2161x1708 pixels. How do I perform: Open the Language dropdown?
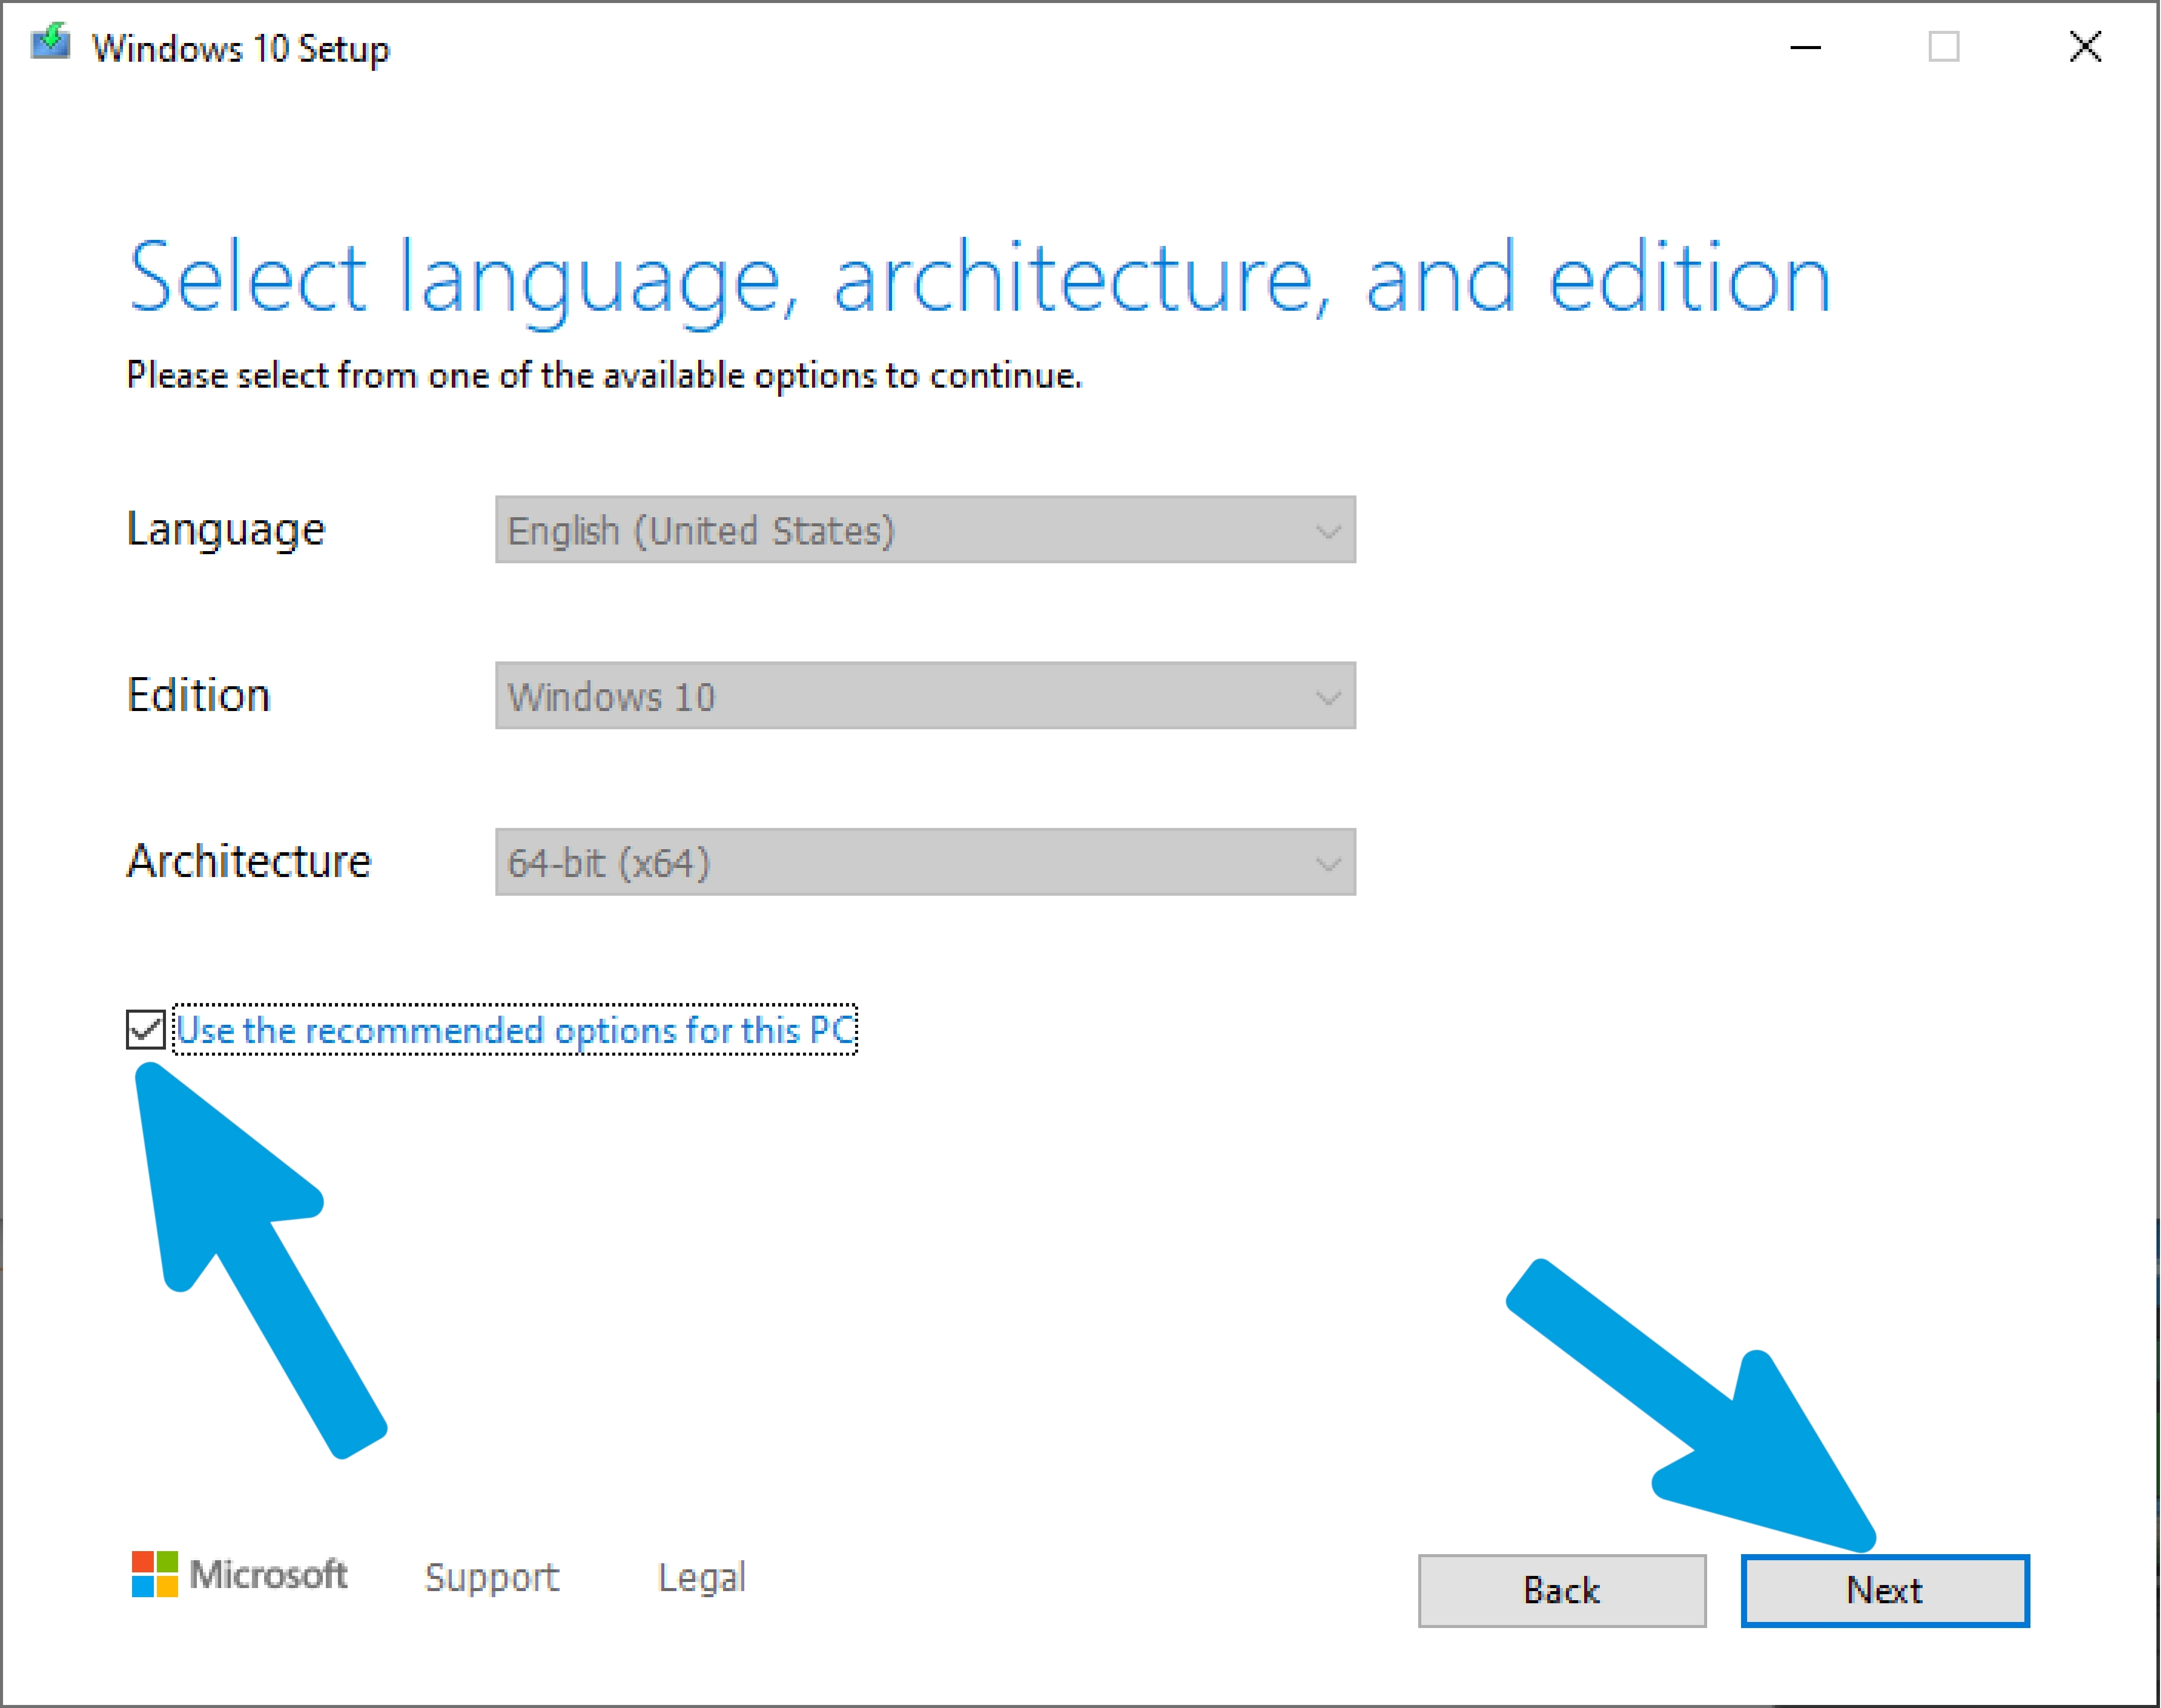click(925, 530)
